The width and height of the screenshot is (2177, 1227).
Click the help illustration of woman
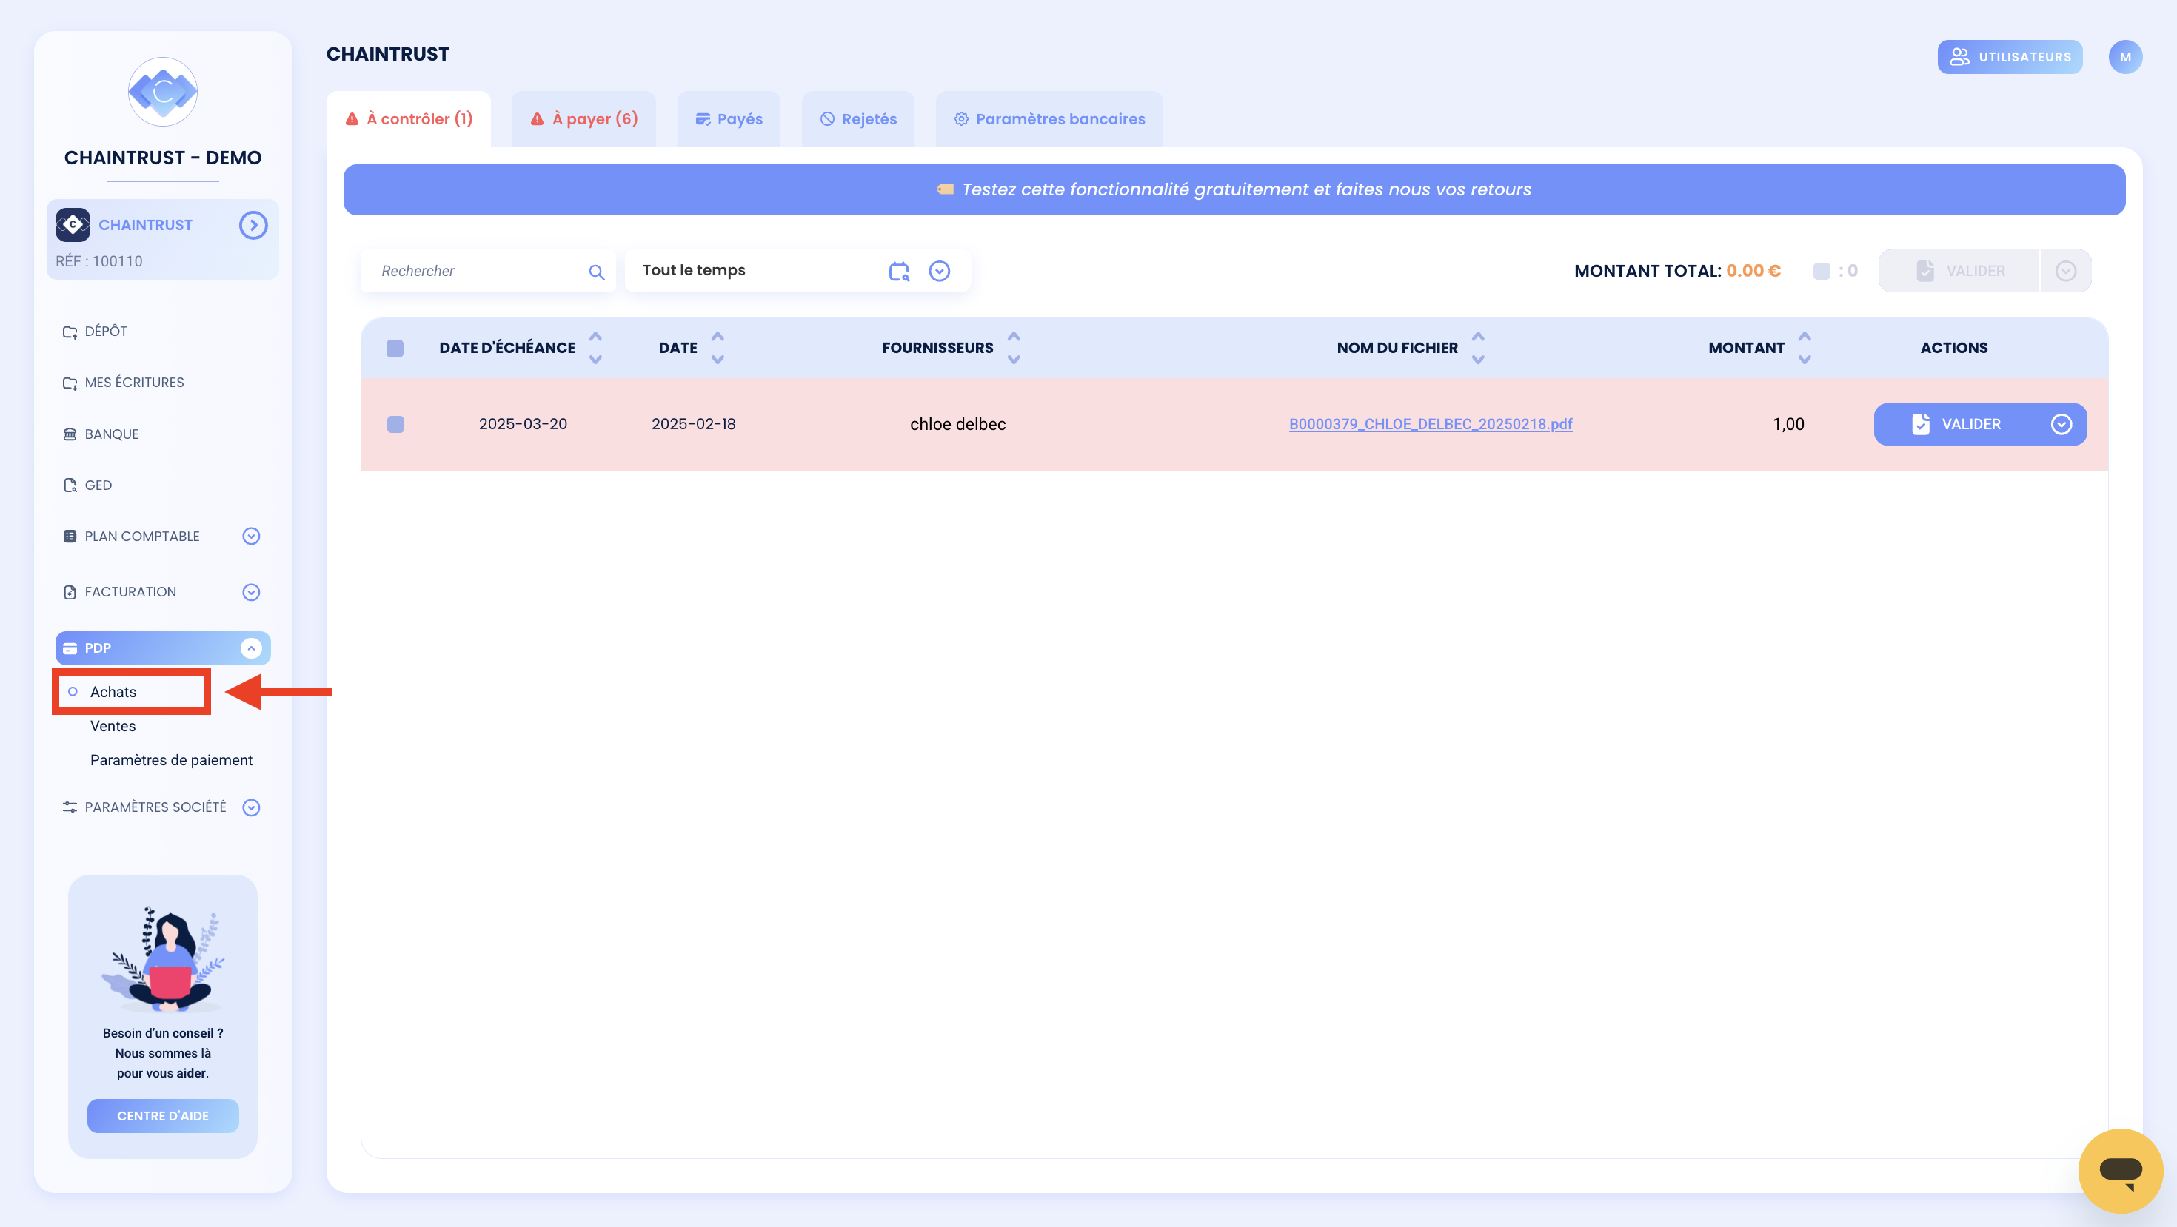(163, 958)
